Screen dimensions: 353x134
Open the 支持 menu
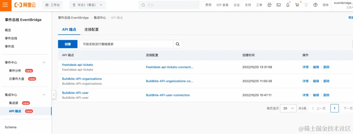pos(248,5)
